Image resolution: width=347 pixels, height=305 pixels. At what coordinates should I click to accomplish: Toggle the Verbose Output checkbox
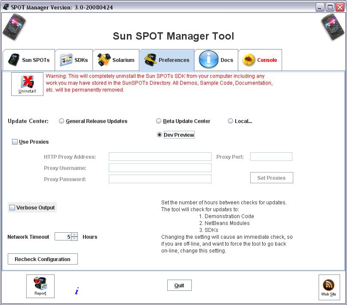(12, 208)
